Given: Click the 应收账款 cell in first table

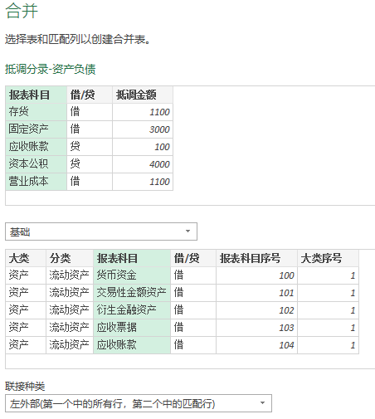Looking at the screenshot, I should pos(37,147).
